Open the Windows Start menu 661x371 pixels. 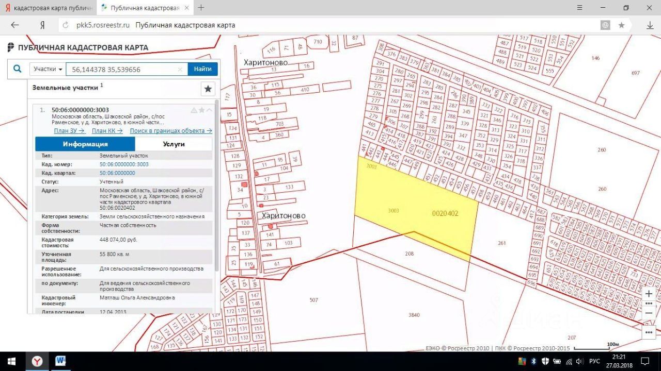(11, 361)
